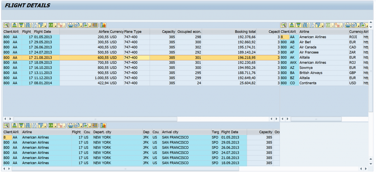Screen dimensions: 376x172
Task: Select the currency cell GBP
Action: 356,73
